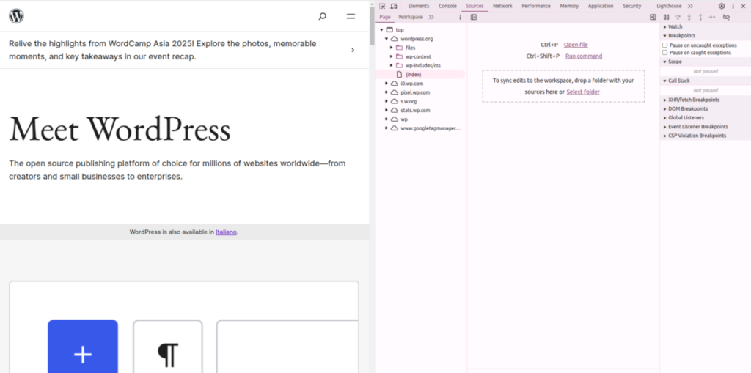Click the WordPress search magnifier icon
The image size is (751, 373).
323,16
